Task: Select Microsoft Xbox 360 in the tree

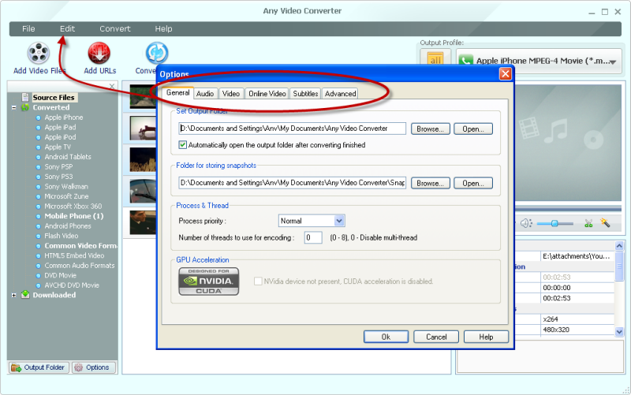Action: tap(73, 206)
